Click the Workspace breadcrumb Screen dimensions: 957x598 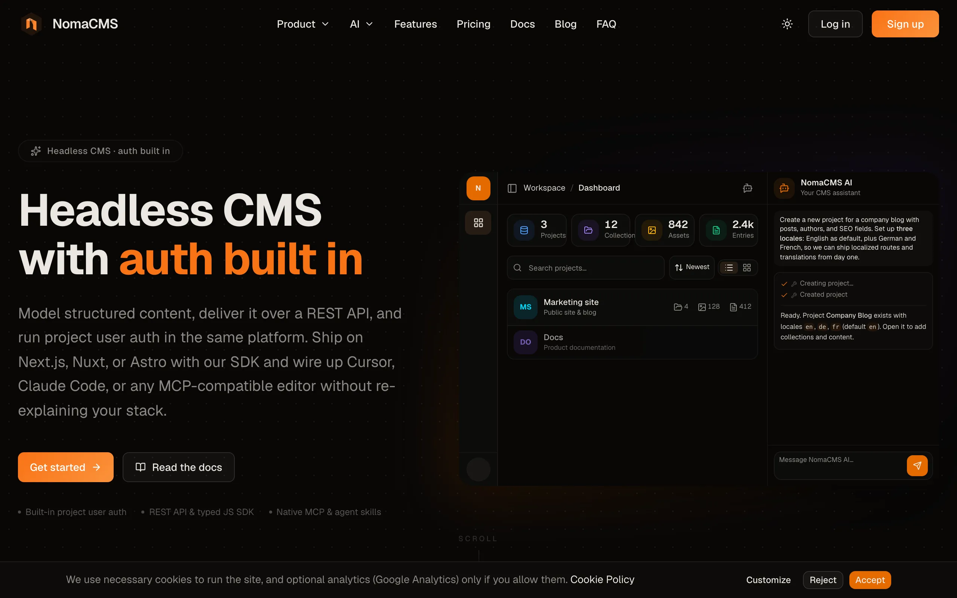544,188
